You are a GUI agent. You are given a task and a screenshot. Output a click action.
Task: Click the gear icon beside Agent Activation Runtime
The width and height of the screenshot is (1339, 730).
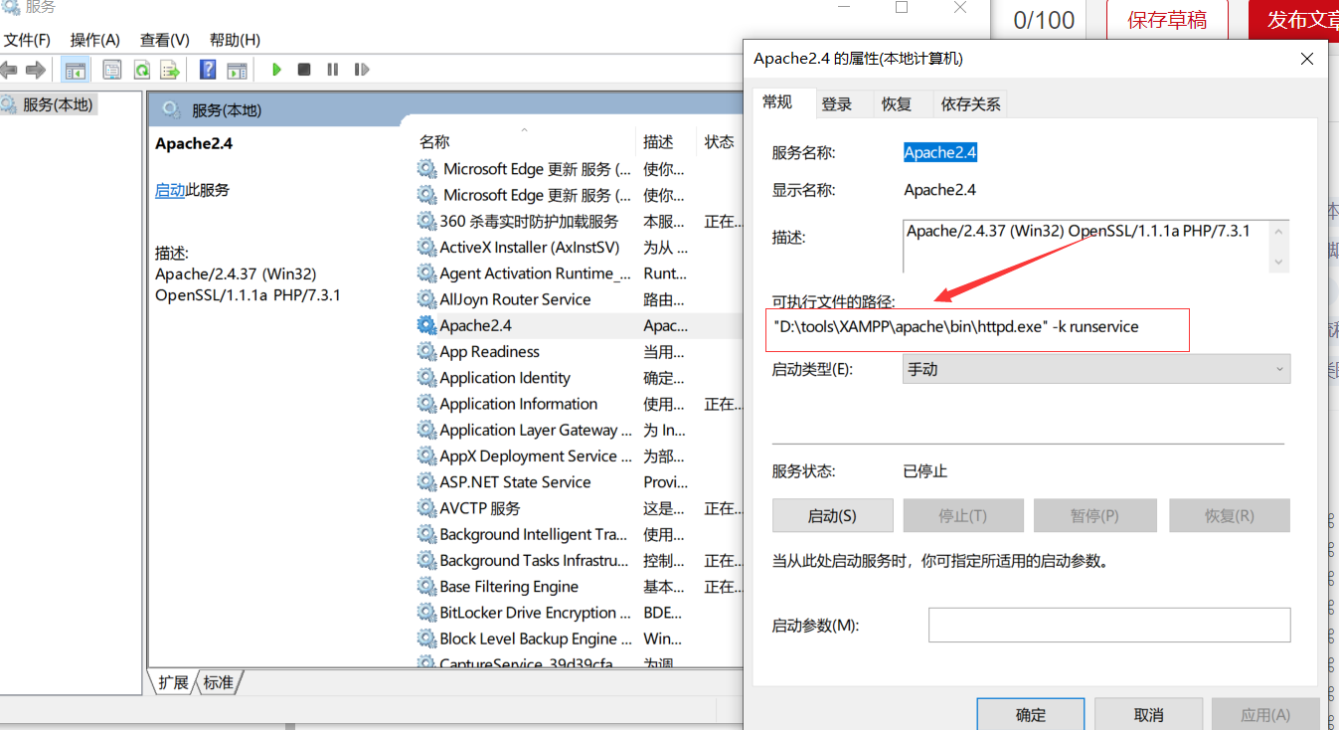click(x=426, y=274)
